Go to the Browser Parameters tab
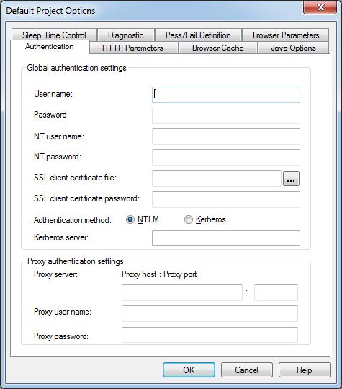Image resolution: width=342 pixels, height=389 pixels. pyautogui.click(x=286, y=35)
